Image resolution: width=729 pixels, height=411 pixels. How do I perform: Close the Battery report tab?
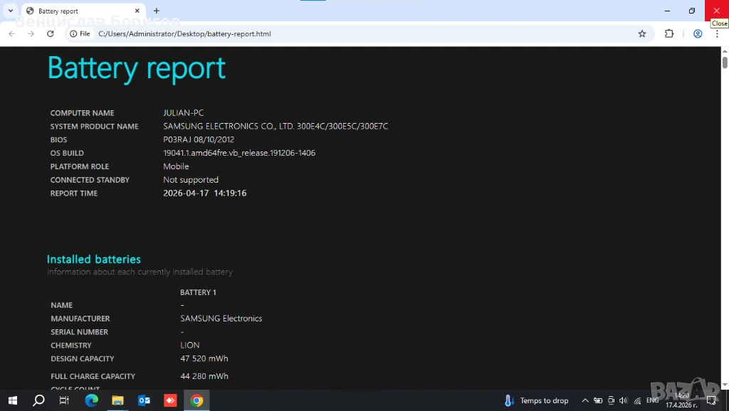136,11
